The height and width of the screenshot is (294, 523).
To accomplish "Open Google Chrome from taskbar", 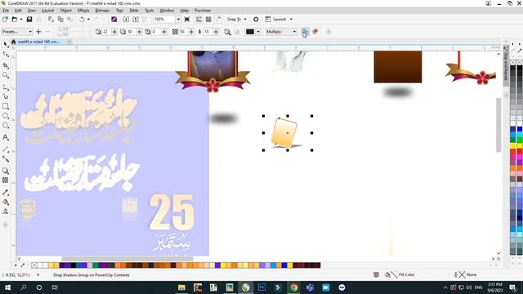I will coord(293,287).
